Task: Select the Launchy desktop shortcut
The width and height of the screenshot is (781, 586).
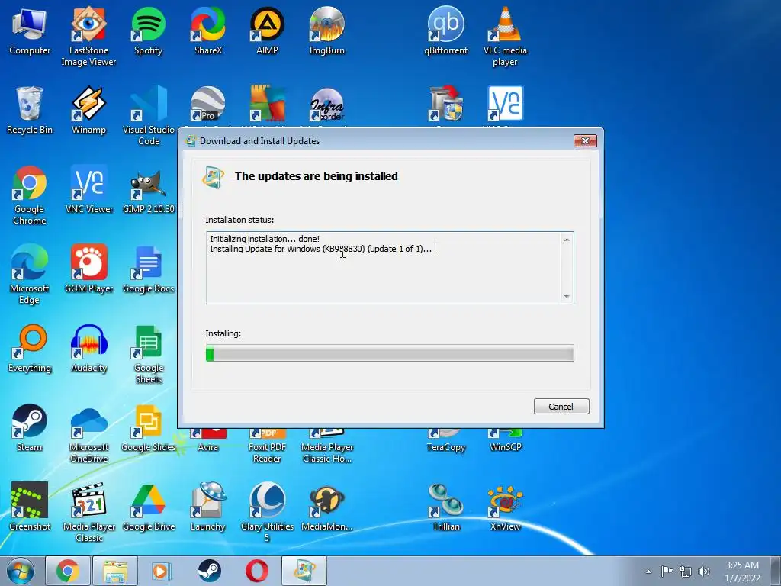Action: [x=207, y=507]
